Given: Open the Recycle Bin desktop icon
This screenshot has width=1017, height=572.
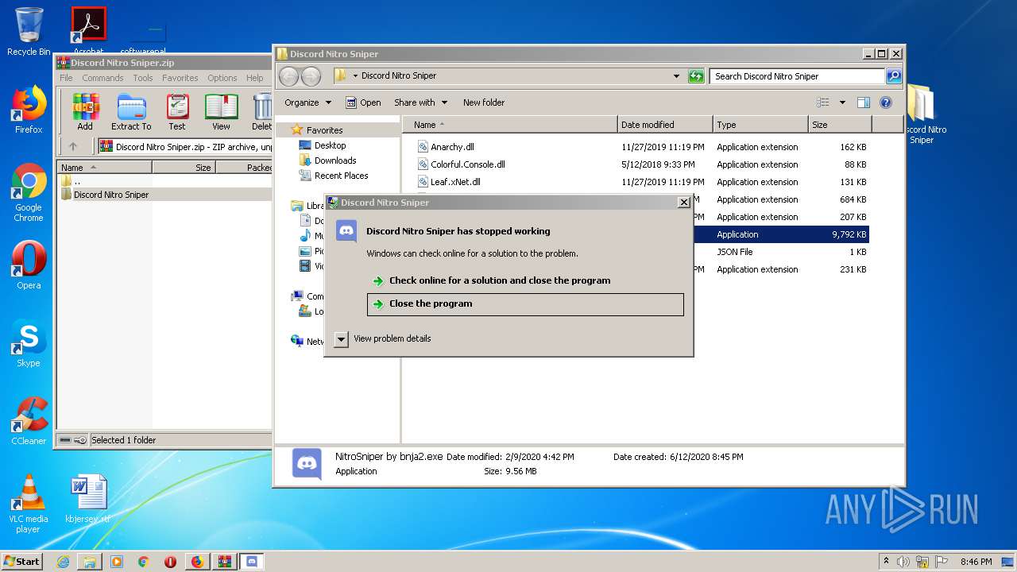Looking at the screenshot, I should 29,32.
